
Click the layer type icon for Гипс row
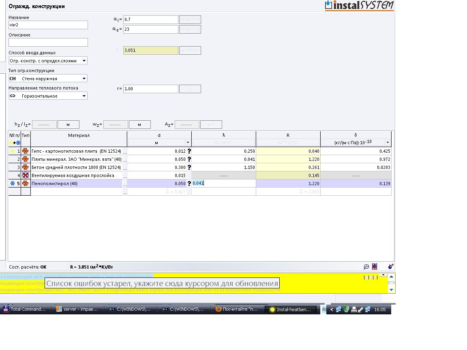[x=25, y=151]
